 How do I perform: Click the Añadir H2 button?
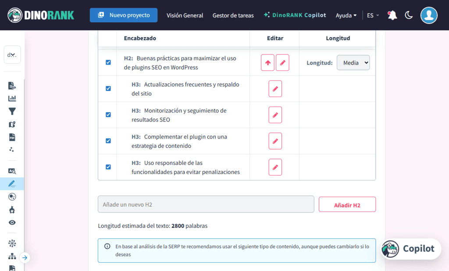347,204
